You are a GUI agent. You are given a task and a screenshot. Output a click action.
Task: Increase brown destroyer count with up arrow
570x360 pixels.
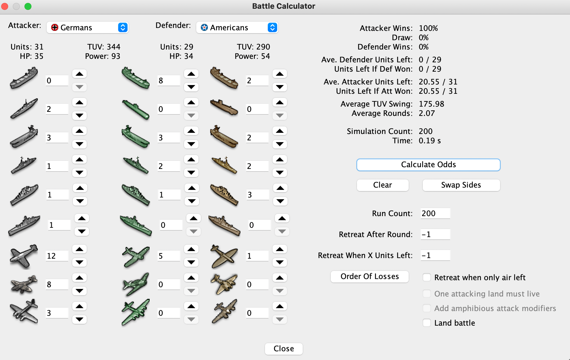click(280, 160)
